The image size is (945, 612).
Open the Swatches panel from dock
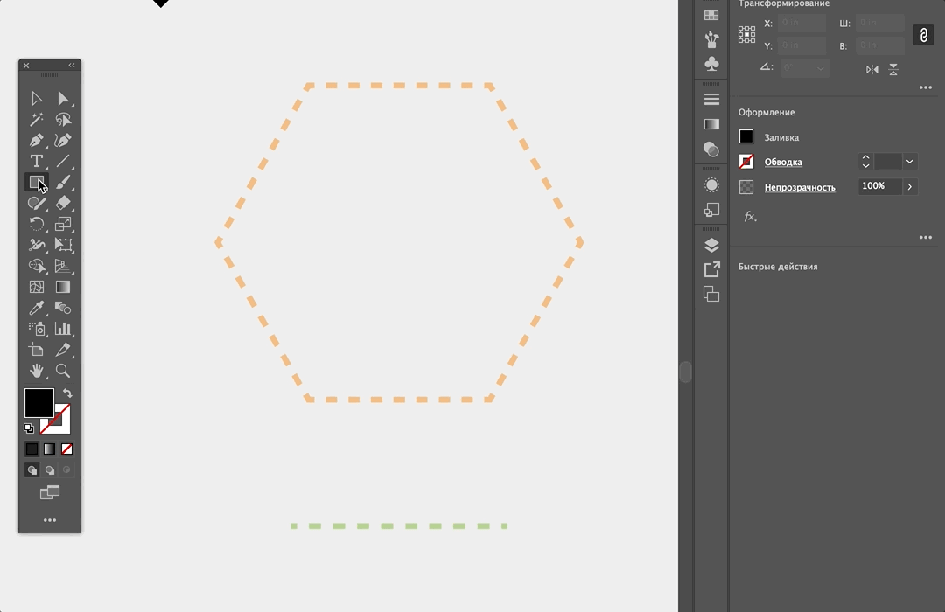click(x=711, y=15)
